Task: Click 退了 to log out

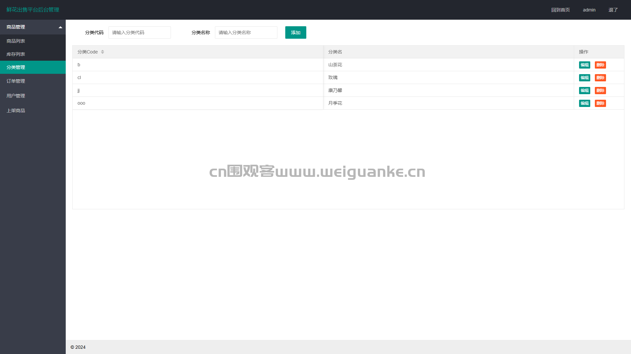Action: [x=613, y=10]
